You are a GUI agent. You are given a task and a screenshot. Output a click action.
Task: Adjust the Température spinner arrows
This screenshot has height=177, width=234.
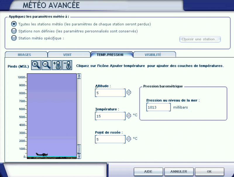pos(129,116)
